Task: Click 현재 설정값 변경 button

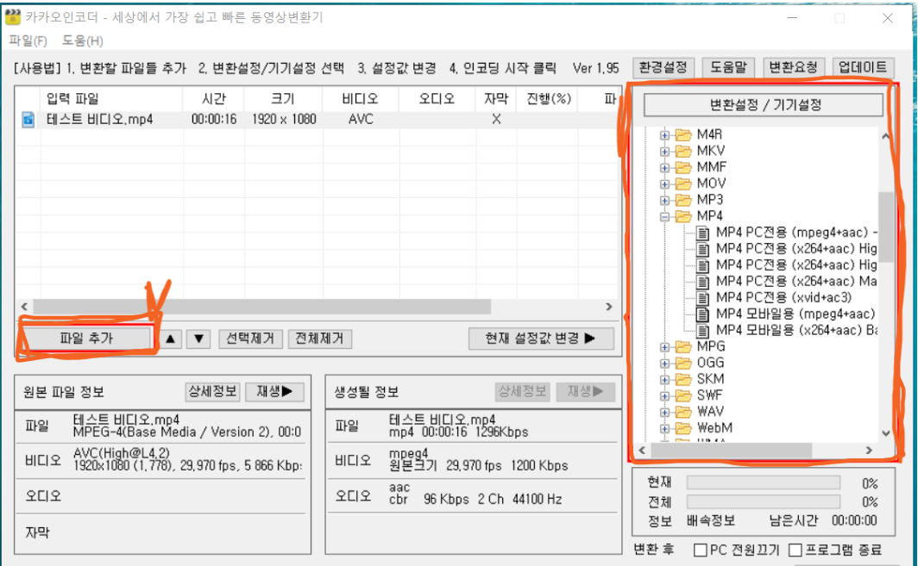Action: click(541, 339)
